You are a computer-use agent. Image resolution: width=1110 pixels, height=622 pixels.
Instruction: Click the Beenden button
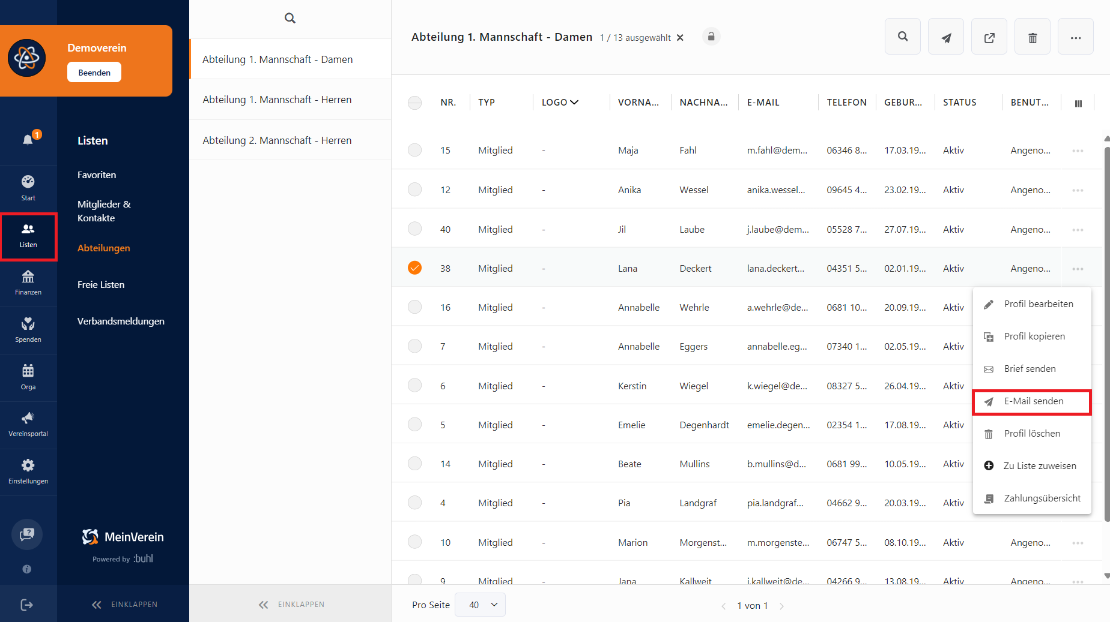(x=94, y=73)
